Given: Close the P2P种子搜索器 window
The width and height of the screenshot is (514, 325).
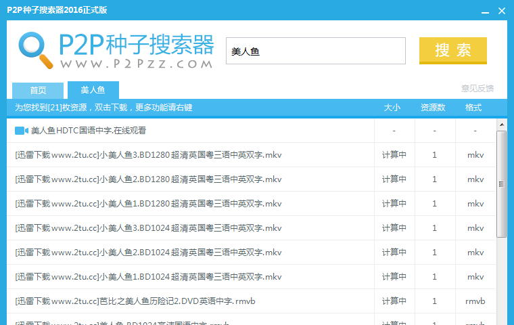Looking at the screenshot, I should [x=502, y=11].
